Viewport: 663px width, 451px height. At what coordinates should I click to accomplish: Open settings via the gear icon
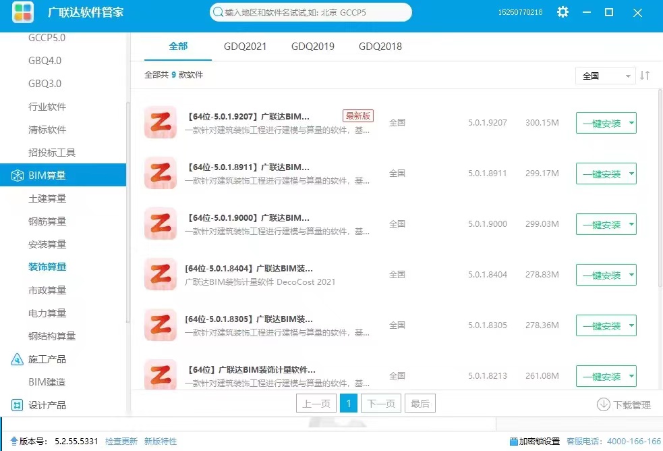[563, 12]
